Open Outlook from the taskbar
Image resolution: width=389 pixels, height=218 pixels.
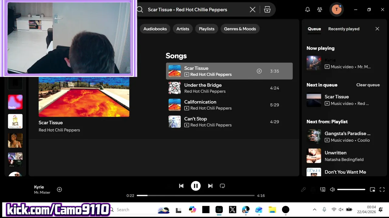pos(259,210)
